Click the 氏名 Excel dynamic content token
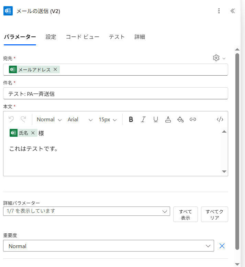The height and width of the screenshot is (267, 245). coord(23,133)
